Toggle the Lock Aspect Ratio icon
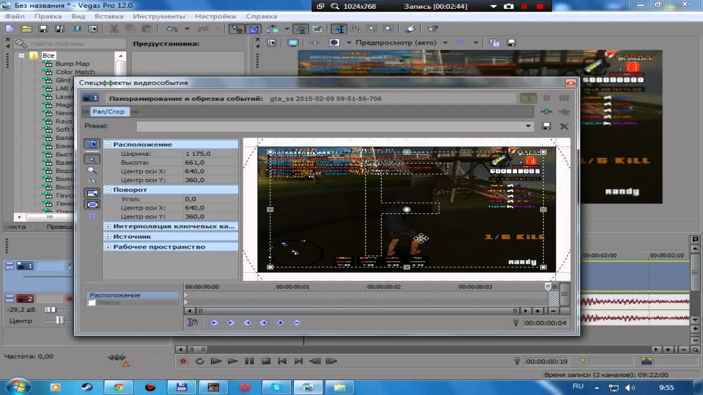Image resolution: width=703 pixels, height=395 pixels. click(92, 193)
